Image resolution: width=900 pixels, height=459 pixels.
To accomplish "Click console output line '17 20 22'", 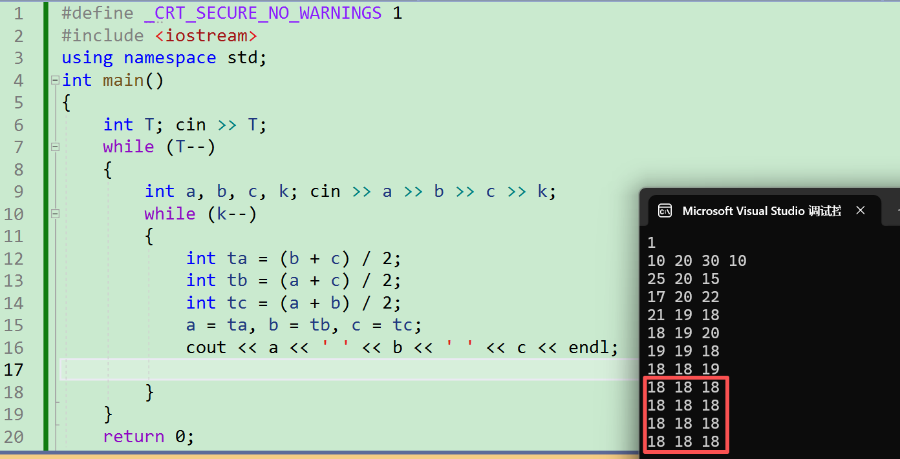I will [683, 297].
